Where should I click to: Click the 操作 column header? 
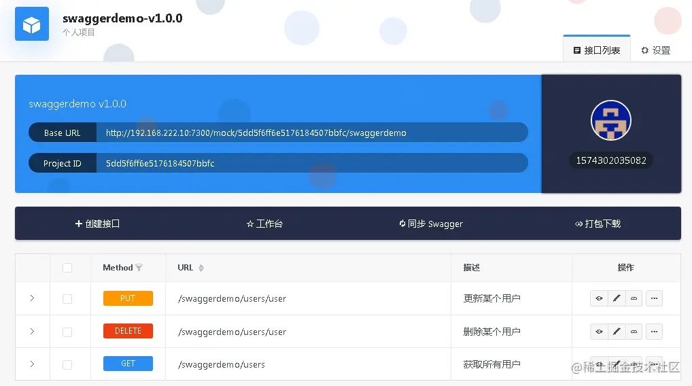626,267
